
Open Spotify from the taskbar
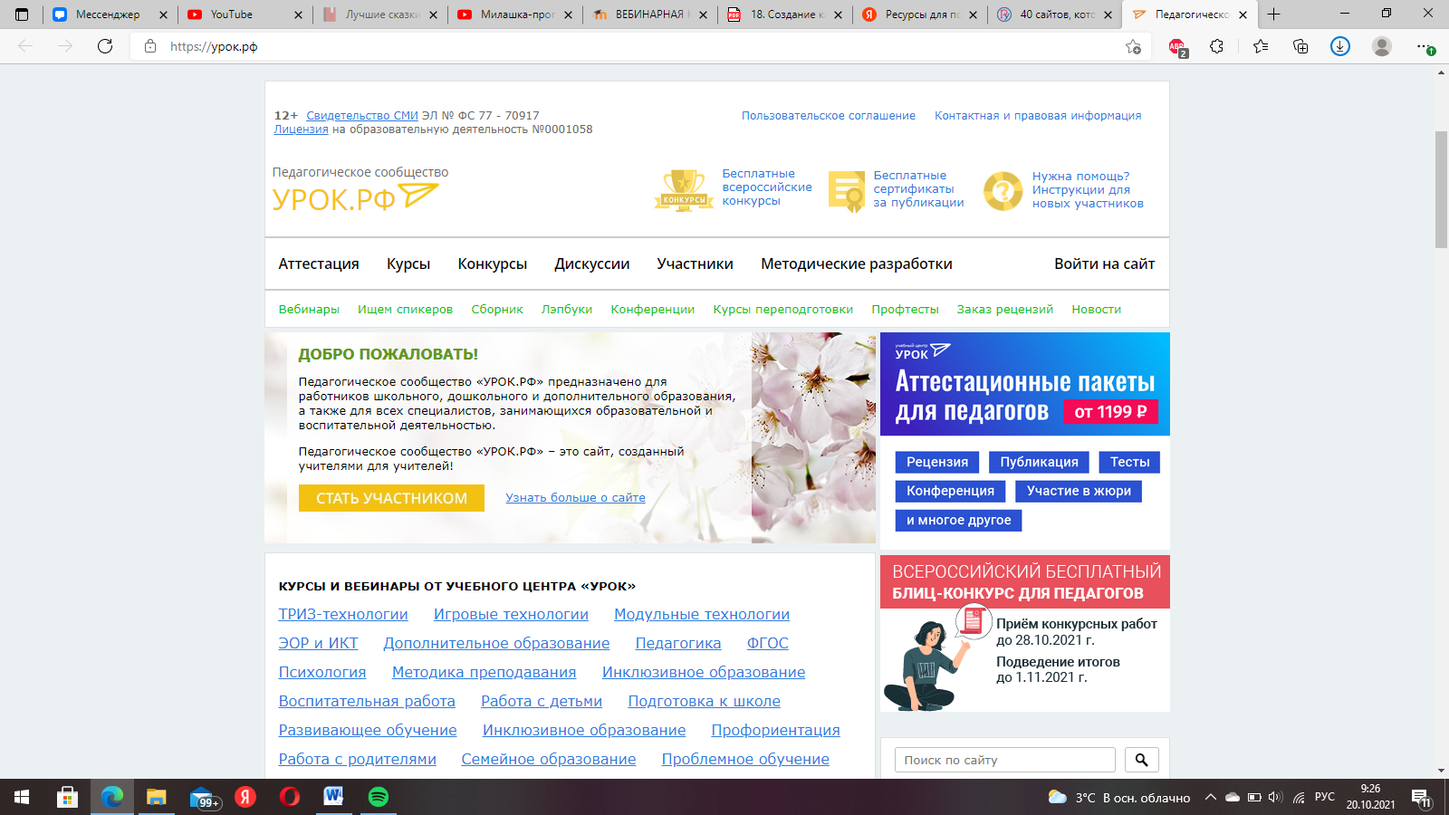[x=379, y=797]
